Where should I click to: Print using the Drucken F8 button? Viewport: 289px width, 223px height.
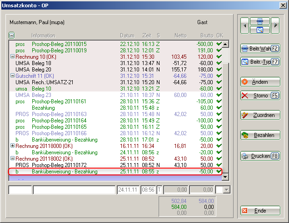coord(260,156)
